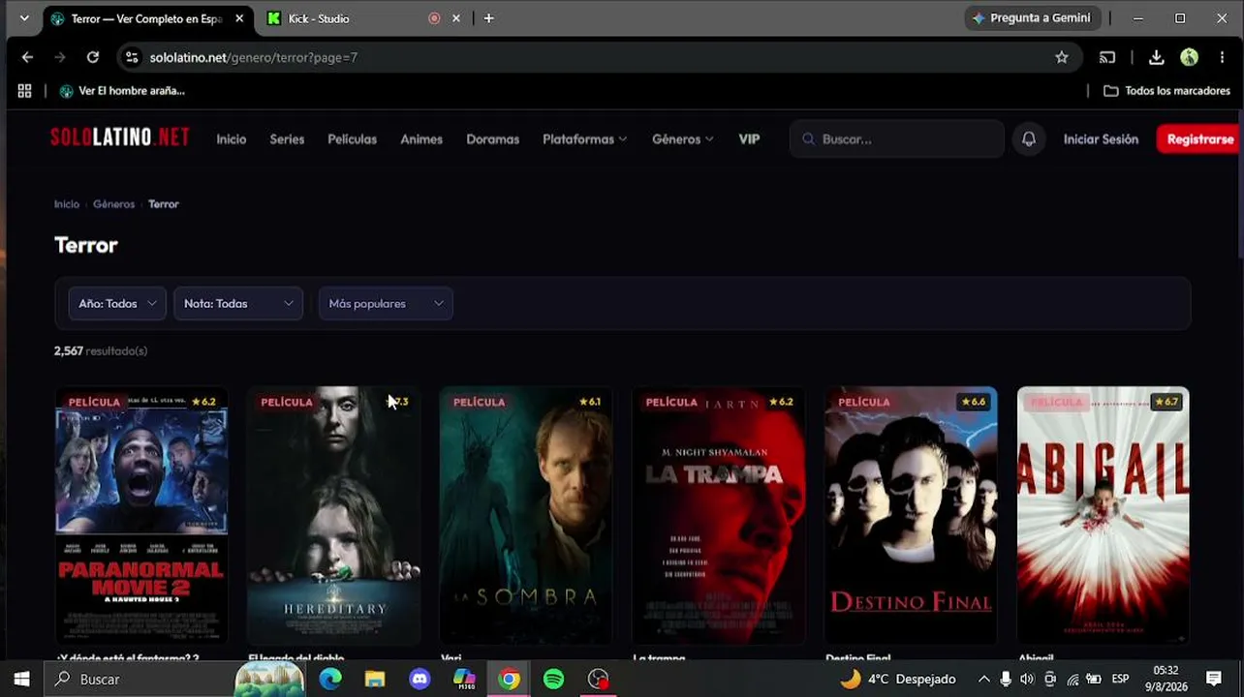Open the volume tray icon
Image resolution: width=1244 pixels, height=697 pixels.
pyautogui.click(x=1027, y=679)
